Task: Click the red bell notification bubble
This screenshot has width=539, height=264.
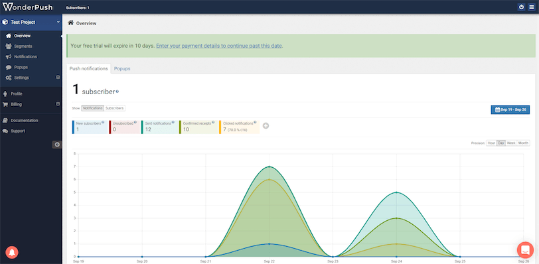Action: pos(12,253)
